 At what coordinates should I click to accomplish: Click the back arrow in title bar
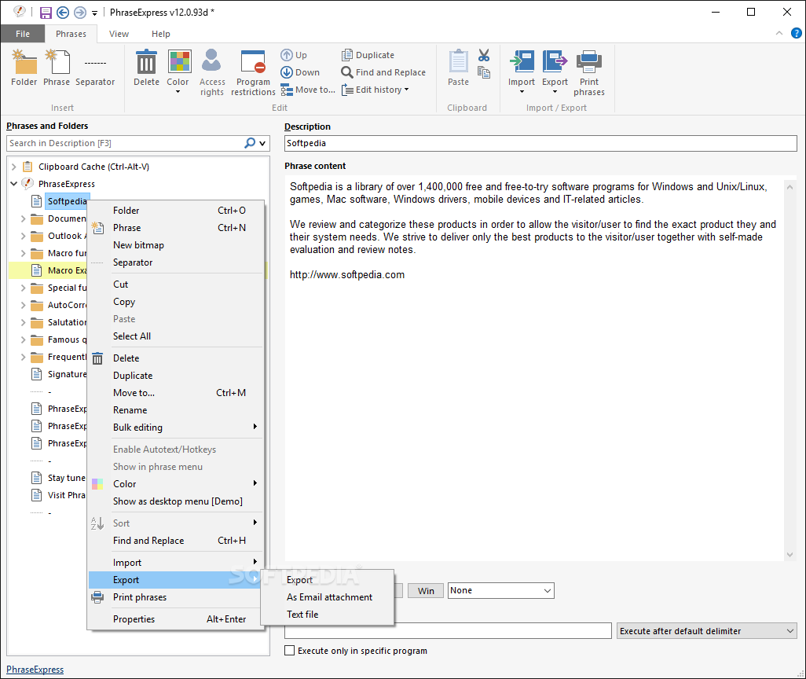coord(63,13)
